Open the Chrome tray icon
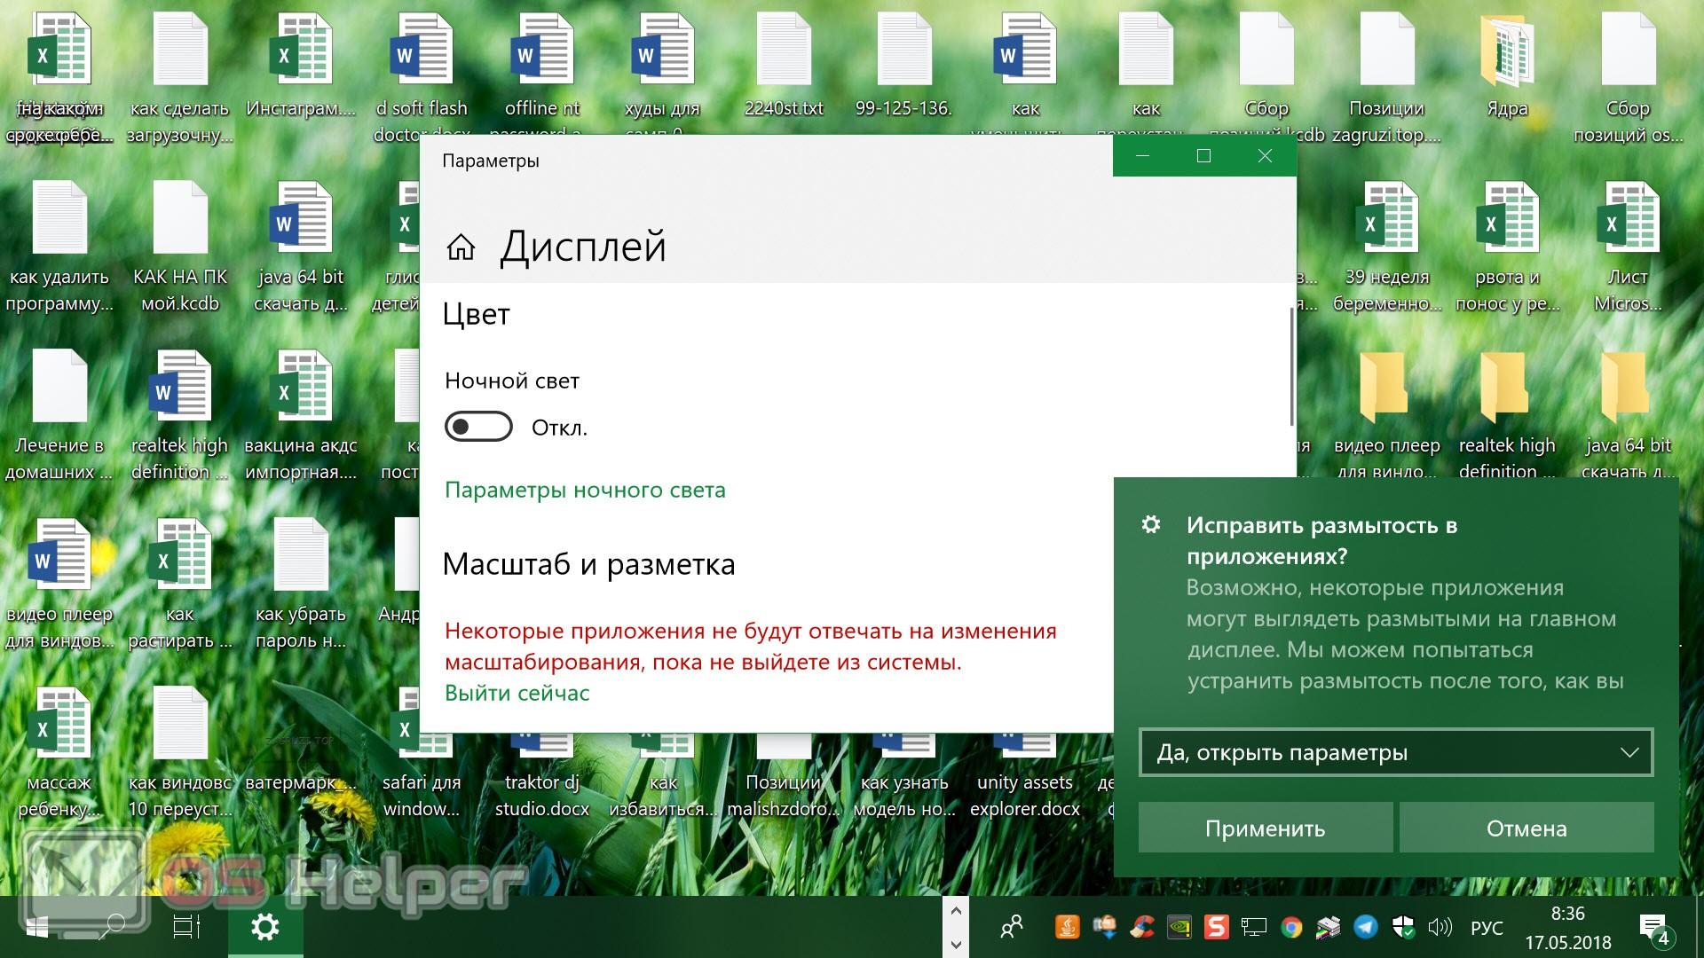 [x=1291, y=928]
